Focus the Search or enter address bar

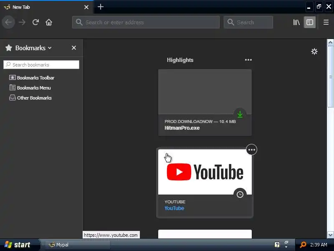pyautogui.click(x=146, y=22)
